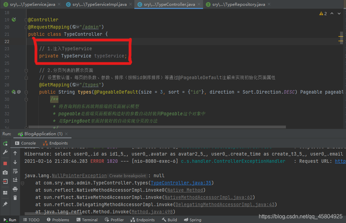Click the camera thread dump icon
This screenshot has height=223, width=346.
tap(5, 172)
